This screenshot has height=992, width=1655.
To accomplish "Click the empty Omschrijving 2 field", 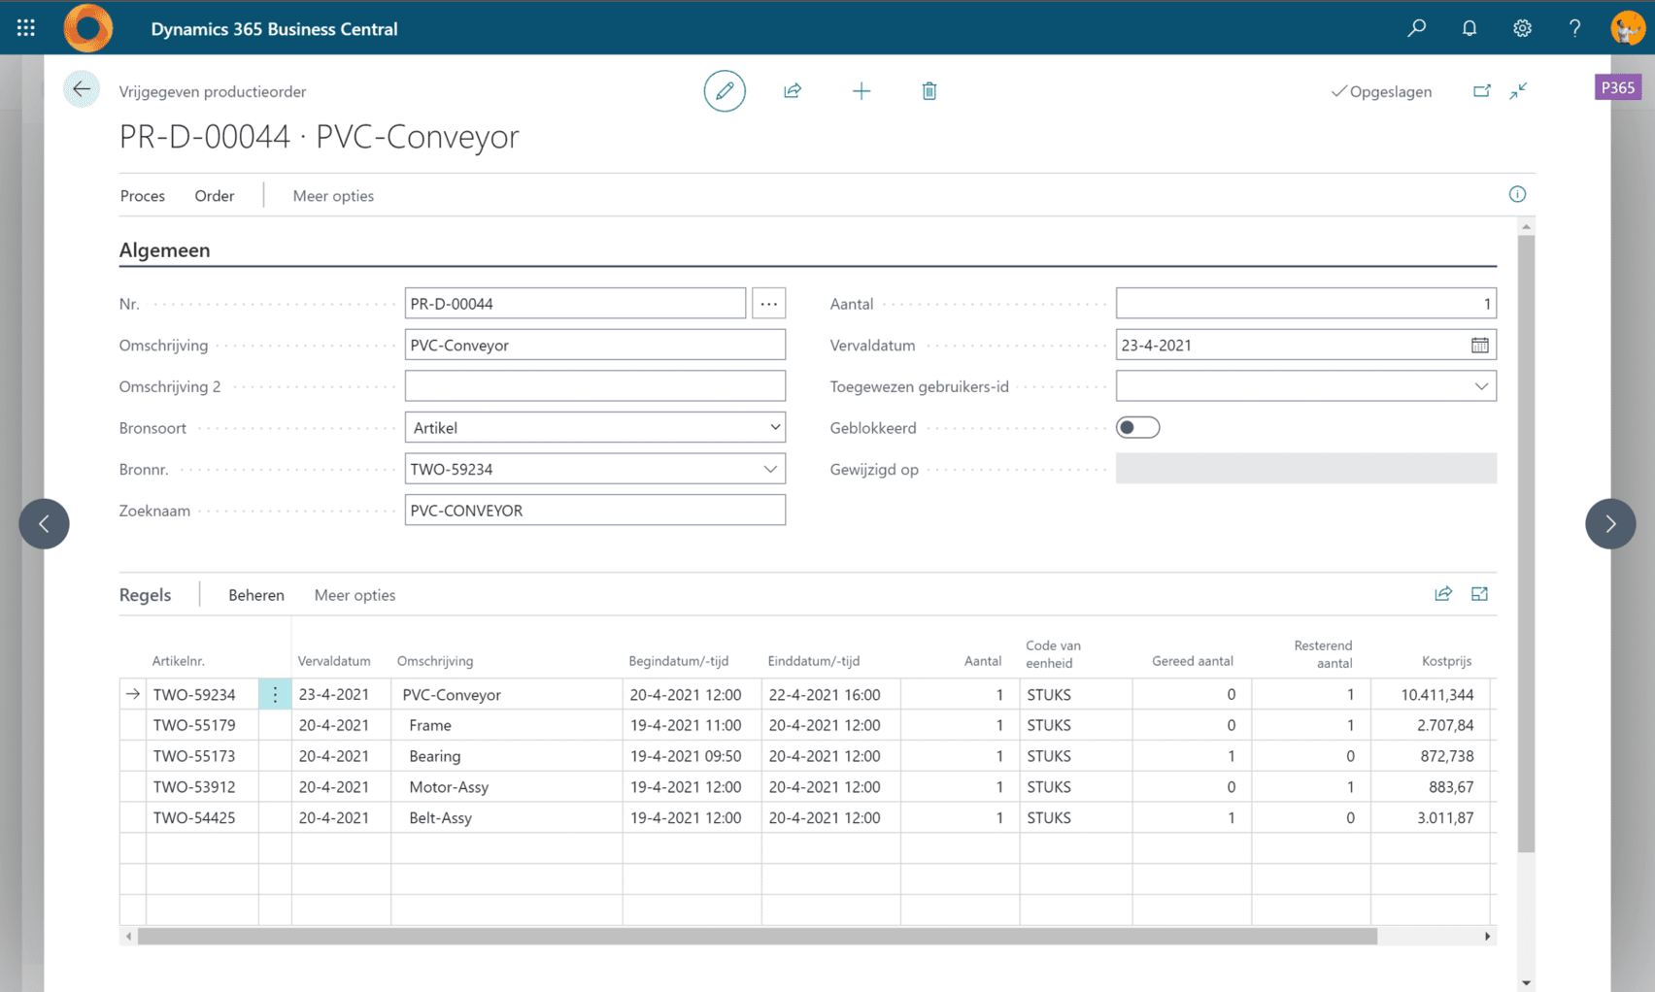I will pos(595,386).
